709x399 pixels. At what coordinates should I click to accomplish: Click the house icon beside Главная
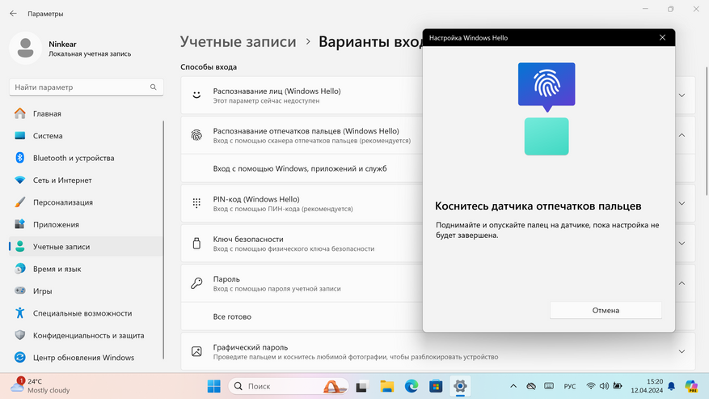point(20,113)
